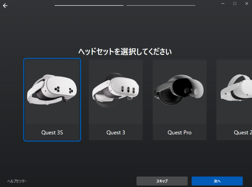This screenshot has height=187, width=252.
Task: Select the Quest 3S label text
Action: point(52,132)
